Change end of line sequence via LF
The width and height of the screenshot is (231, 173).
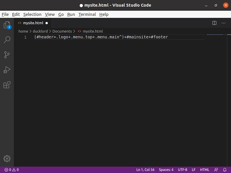coord(194,170)
